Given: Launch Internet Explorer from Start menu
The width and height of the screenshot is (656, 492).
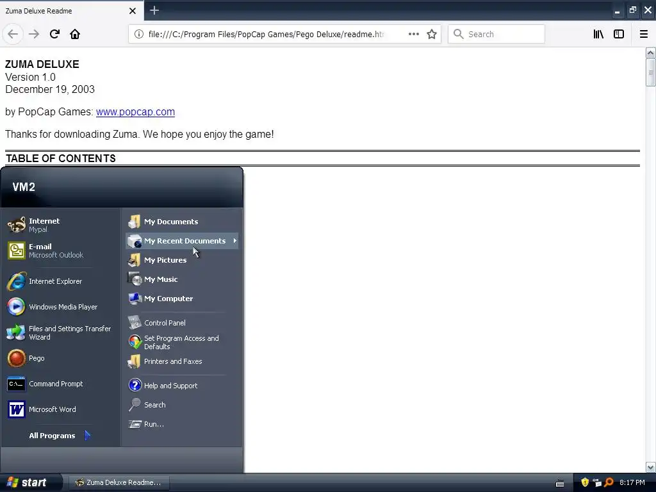Looking at the screenshot, I should click(x=61, y=281).
